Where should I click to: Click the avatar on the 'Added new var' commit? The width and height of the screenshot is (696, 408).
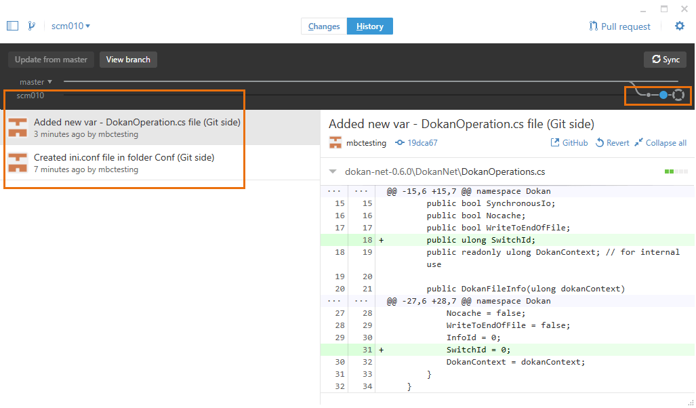click(19, 126)
